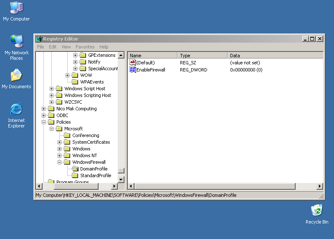Screen dimensions: 334x239
Task: Click the WindowsFirewall folder icon
Action: [x=67, y=162]
